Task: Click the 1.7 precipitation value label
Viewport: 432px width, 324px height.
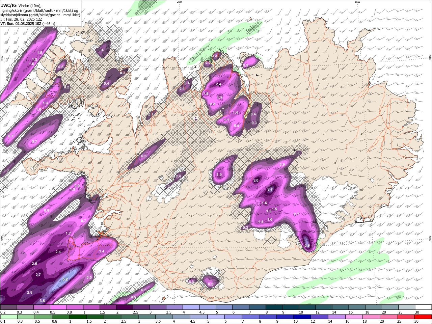Action: [68, 234]
